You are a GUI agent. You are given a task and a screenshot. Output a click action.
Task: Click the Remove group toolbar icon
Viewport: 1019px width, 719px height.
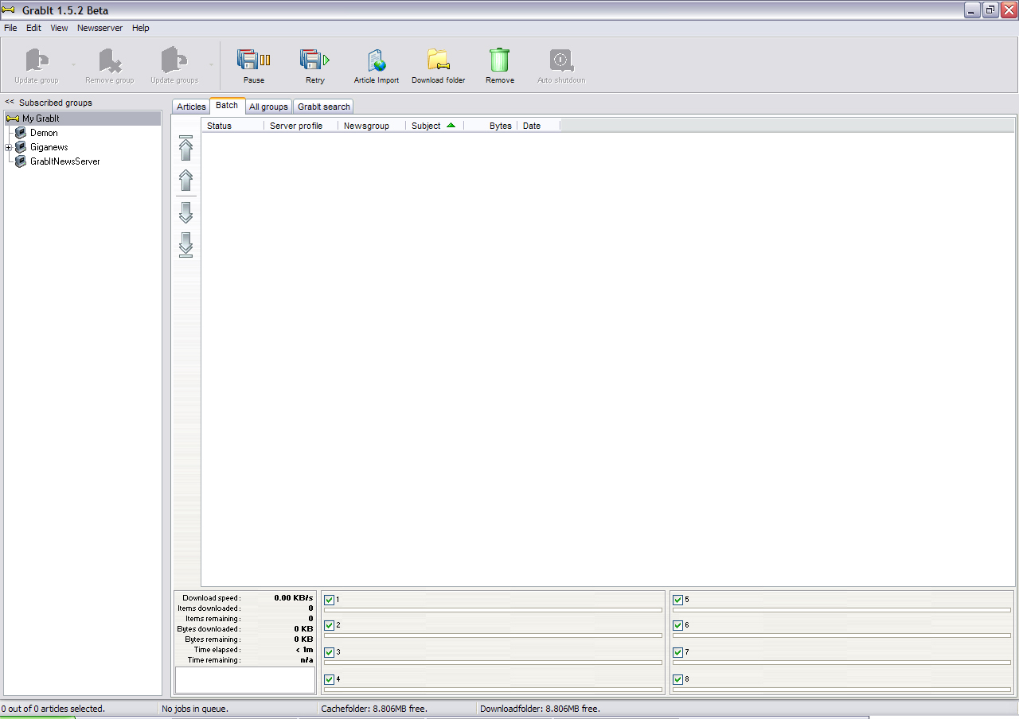coord(110,61)
